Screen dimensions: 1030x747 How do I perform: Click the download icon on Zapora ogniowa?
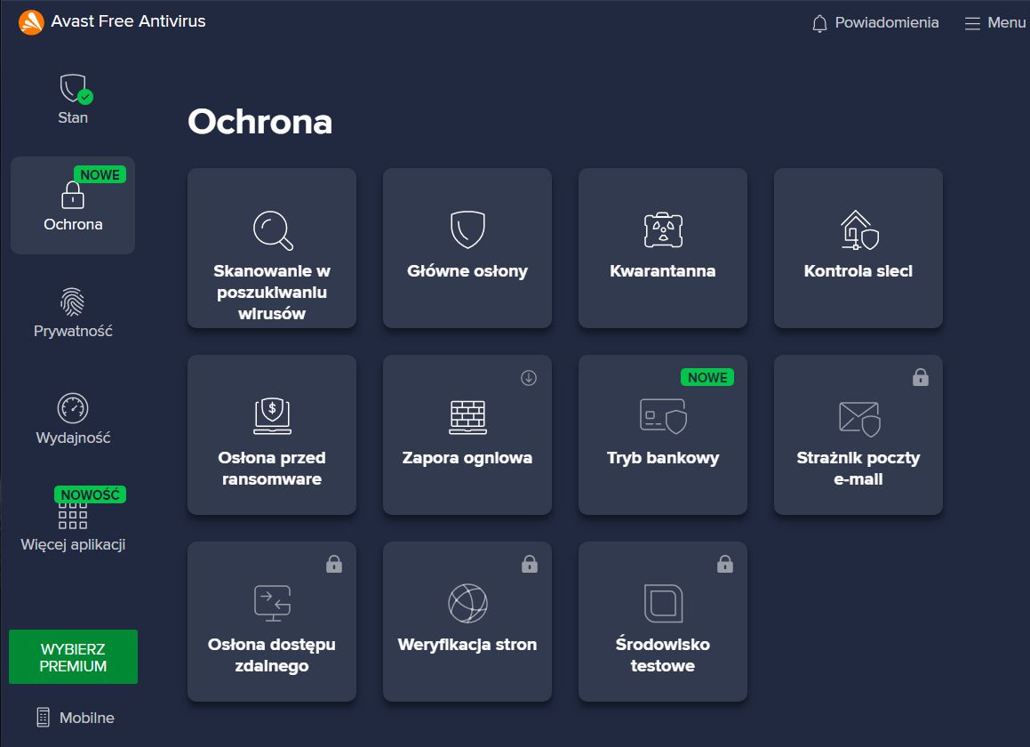coord(529,377)
